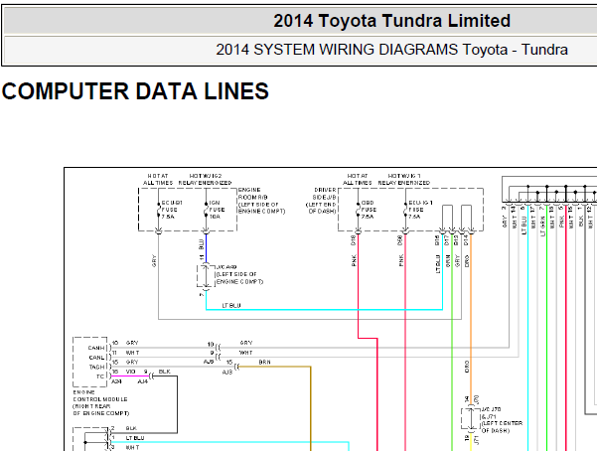Click the CANH pin label
The height and width of the screenshot is (451, 597).
(96, 348)
